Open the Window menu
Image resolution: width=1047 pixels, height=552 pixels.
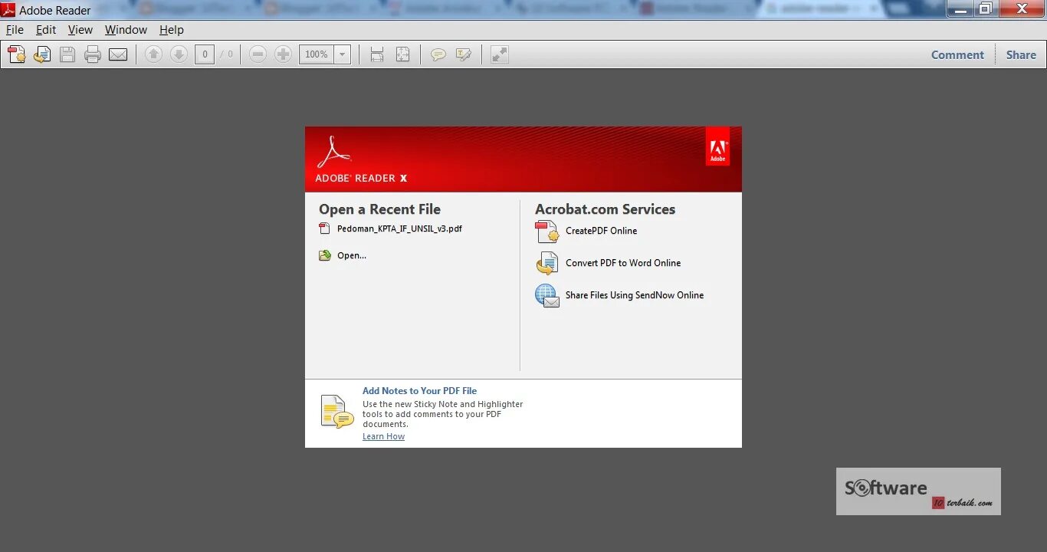point(126,30)
